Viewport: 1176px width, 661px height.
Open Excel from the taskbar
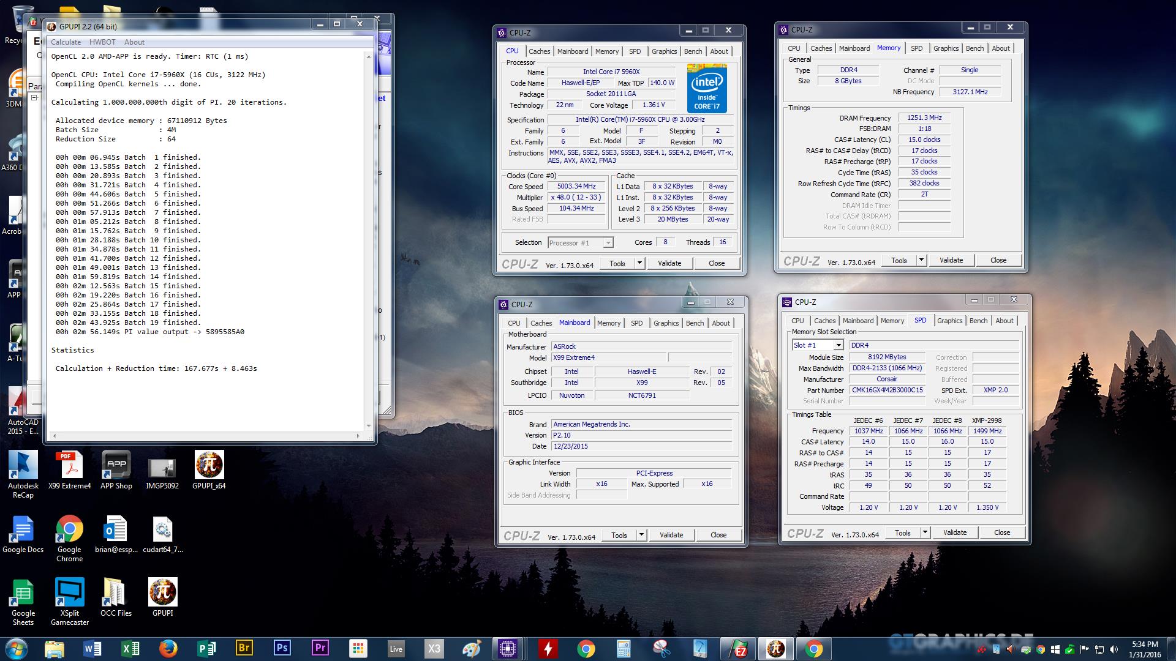pos(130,649)
